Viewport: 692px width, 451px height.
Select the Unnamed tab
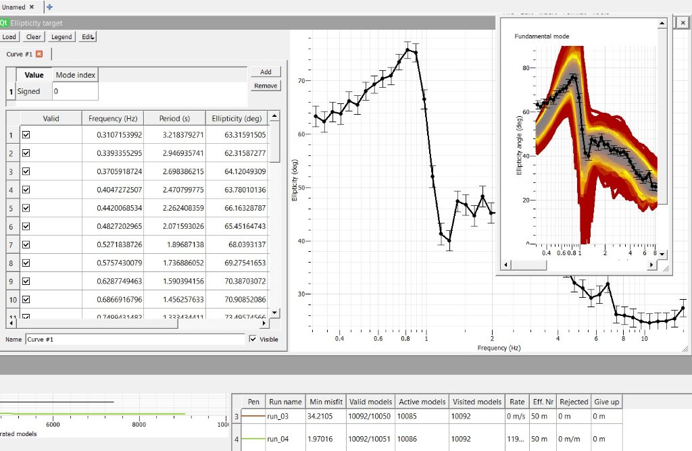(x=13, y=7)
